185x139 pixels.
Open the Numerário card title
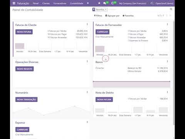click(x=22, y=93)
